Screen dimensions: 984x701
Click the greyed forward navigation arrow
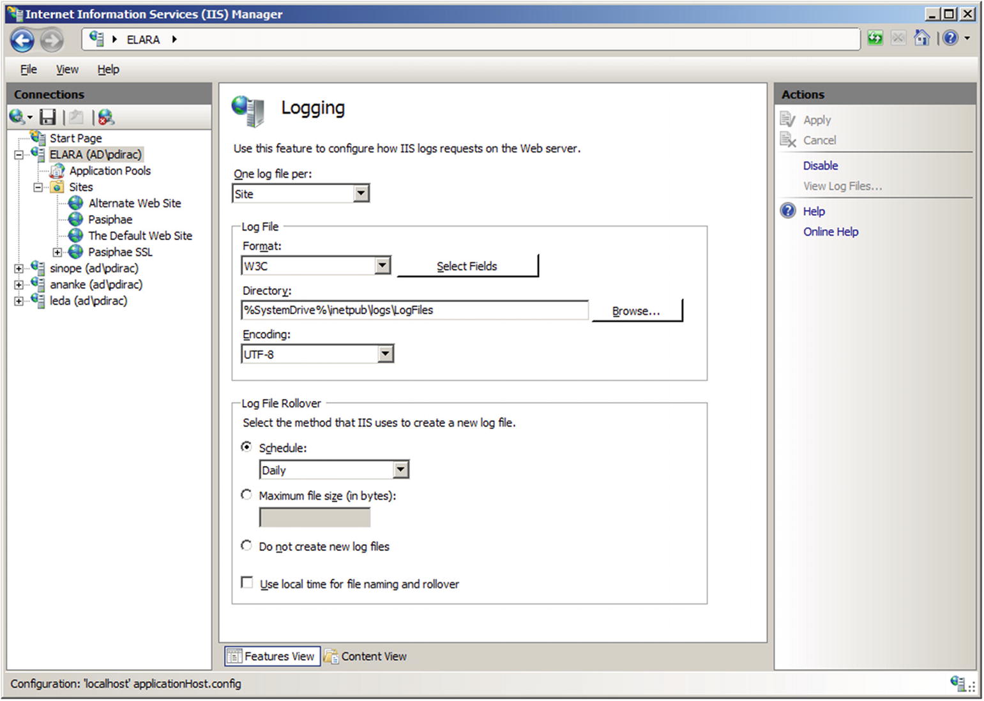[52, 40]
